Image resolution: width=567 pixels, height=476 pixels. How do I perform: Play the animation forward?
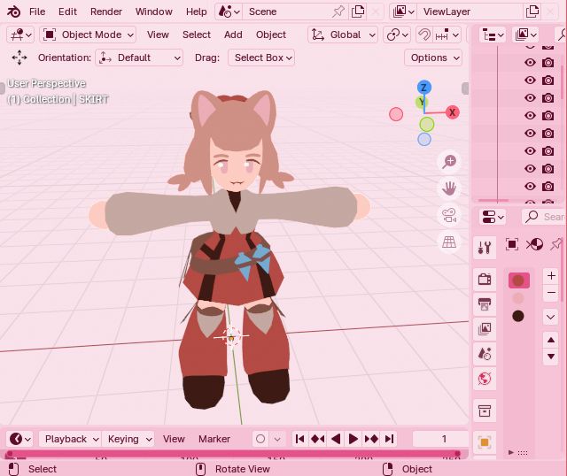pyautogui.click(x=353, y=439)
